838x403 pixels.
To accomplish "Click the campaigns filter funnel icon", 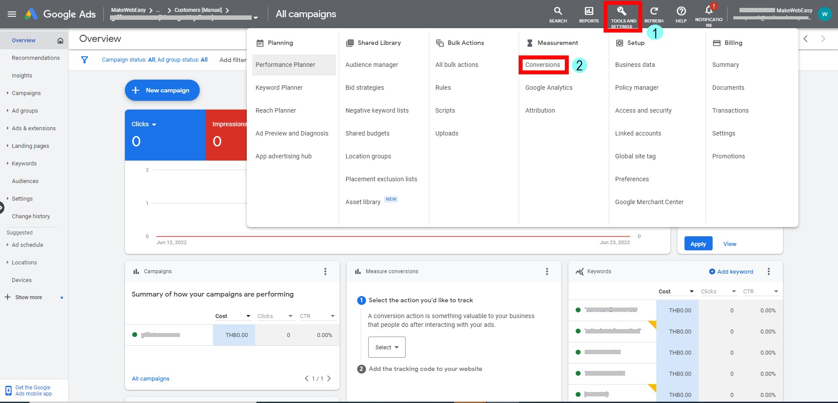I will click(x=84, y=60).
